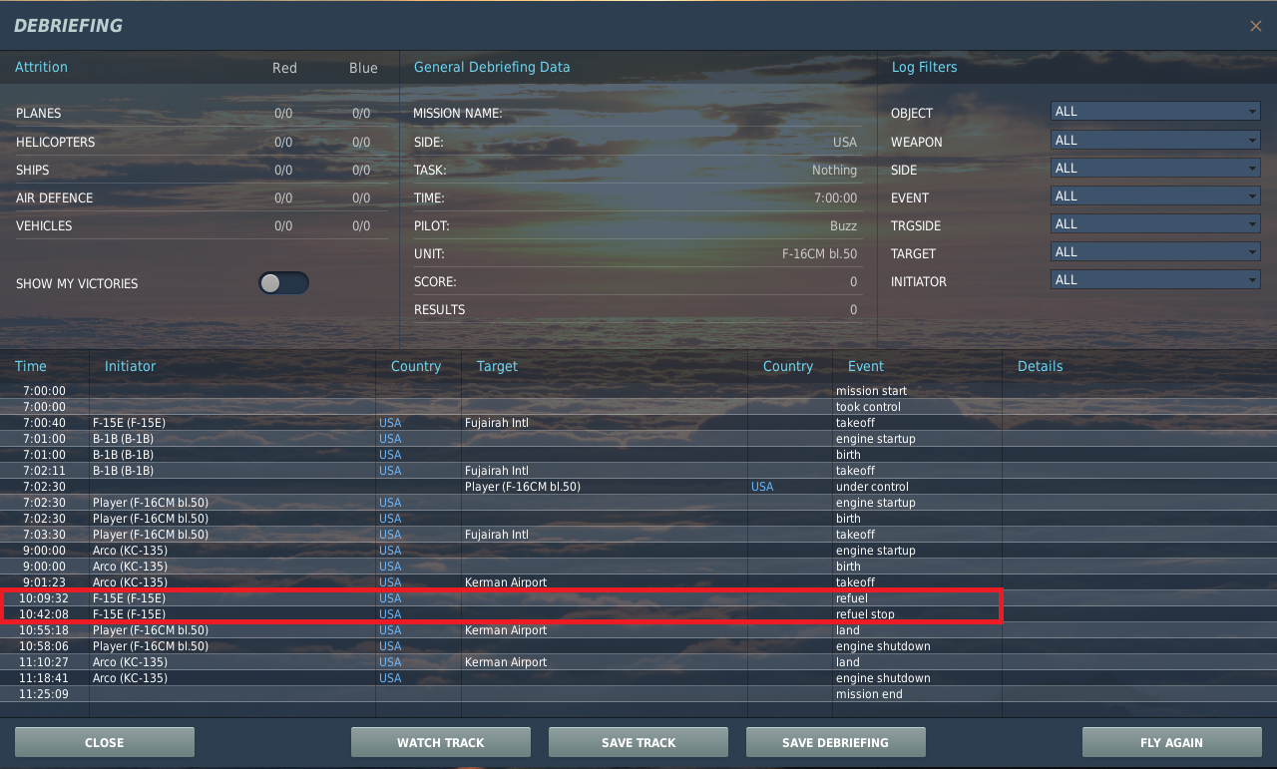This screenshot has height=769, width=1277.
Task: Click the SAVE DEBRIEFING button
Action: coord(836,742)
